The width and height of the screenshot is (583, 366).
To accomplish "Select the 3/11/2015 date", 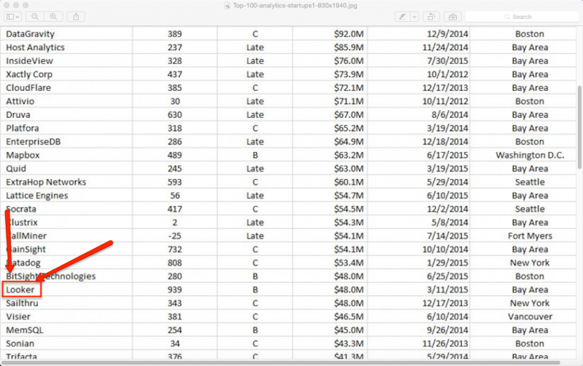I will click(x=447, y=290).
